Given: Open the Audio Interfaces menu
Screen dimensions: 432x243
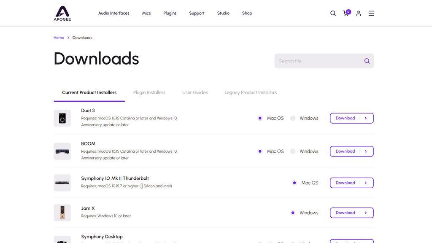Looking at the screenshot, I should (x=113, y=13).
